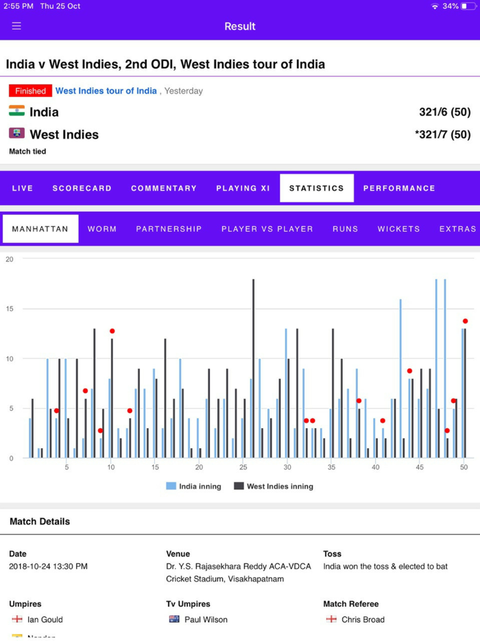Select TV umpire Paul Wilson

[206, 619]
